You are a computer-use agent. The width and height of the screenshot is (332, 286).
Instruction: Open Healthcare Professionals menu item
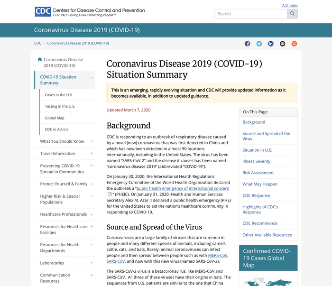tap(64, 214)
